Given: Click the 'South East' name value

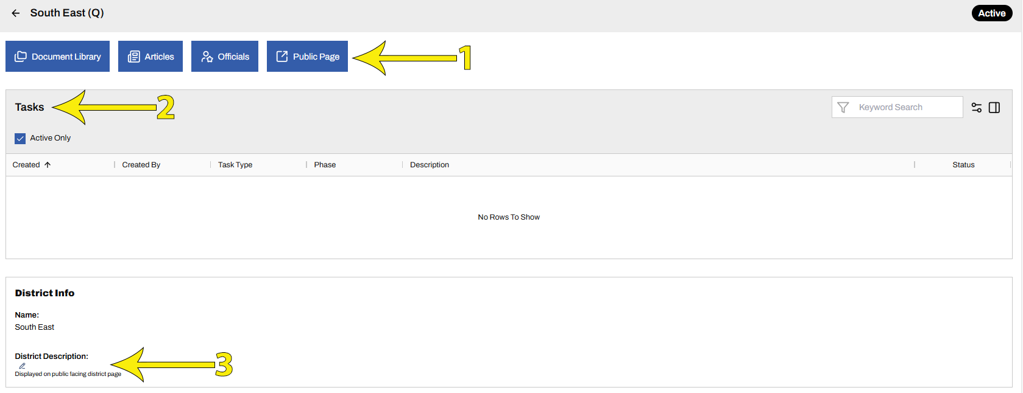Looking at the screenshot, I should tap(35, 327).
